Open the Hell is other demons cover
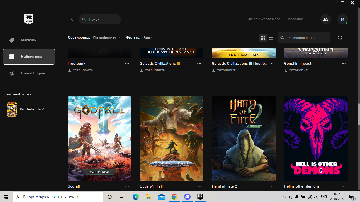 316,139
